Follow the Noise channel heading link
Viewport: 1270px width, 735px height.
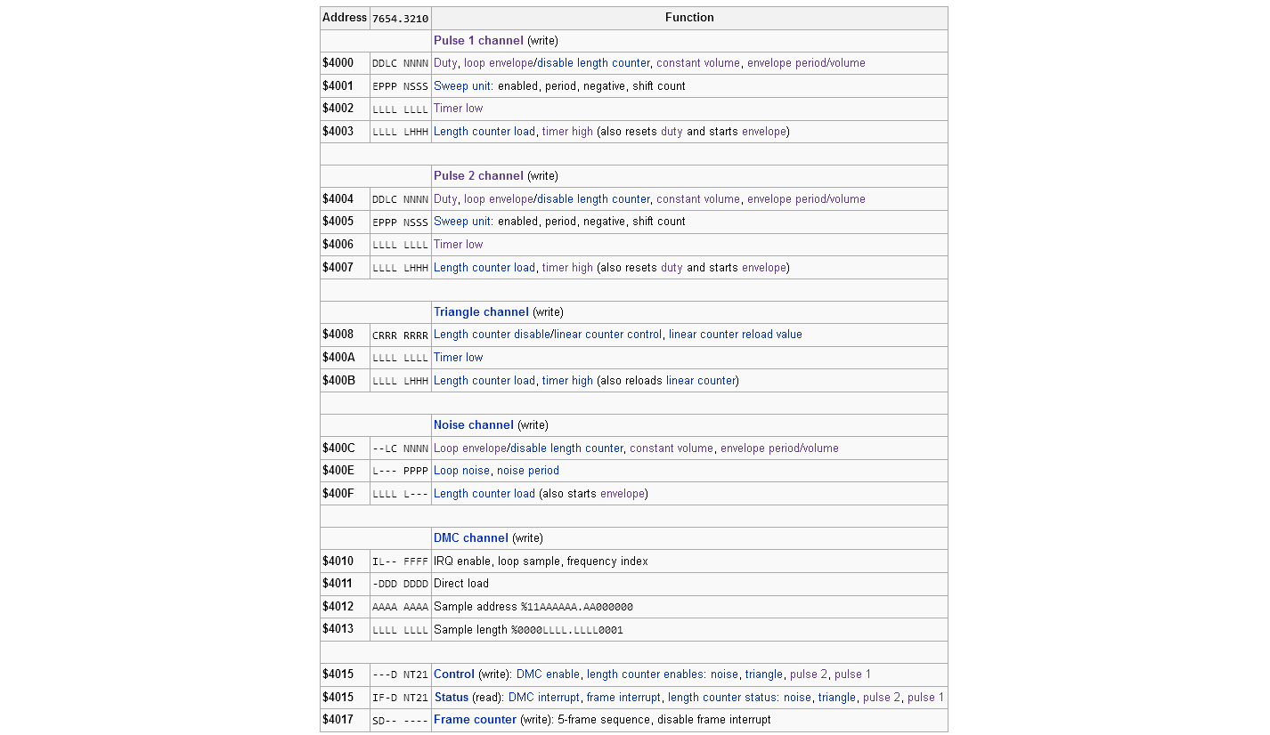(x=474, y=425)
